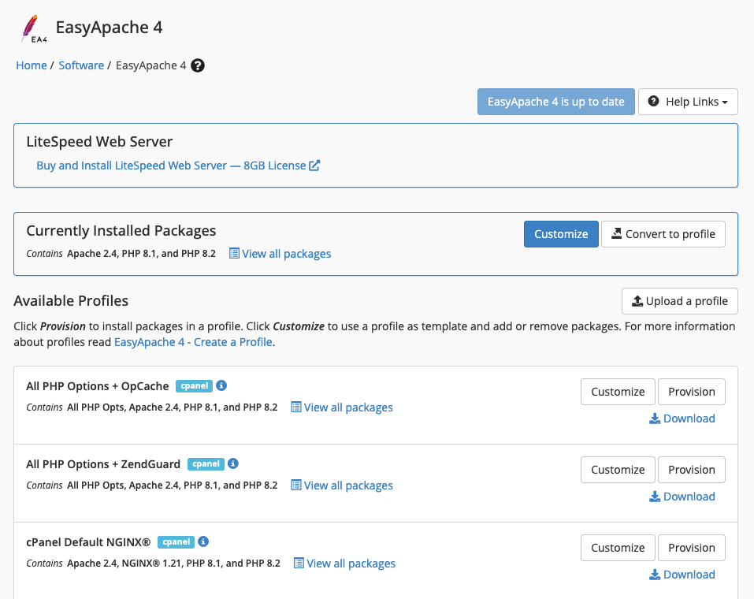Click 'cPanel Default NGINX®' profile name

pyautogui.click(x=88, y=542)
